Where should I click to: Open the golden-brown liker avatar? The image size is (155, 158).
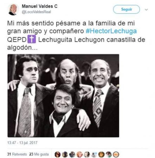pyautogui.click(x=102, y=154)
